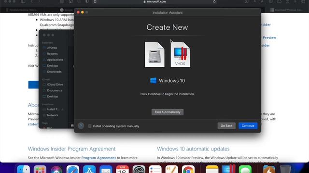Open Downloads in Finder sidebar
The height and width of the screenshot is (173, 309).
(54, 72)
